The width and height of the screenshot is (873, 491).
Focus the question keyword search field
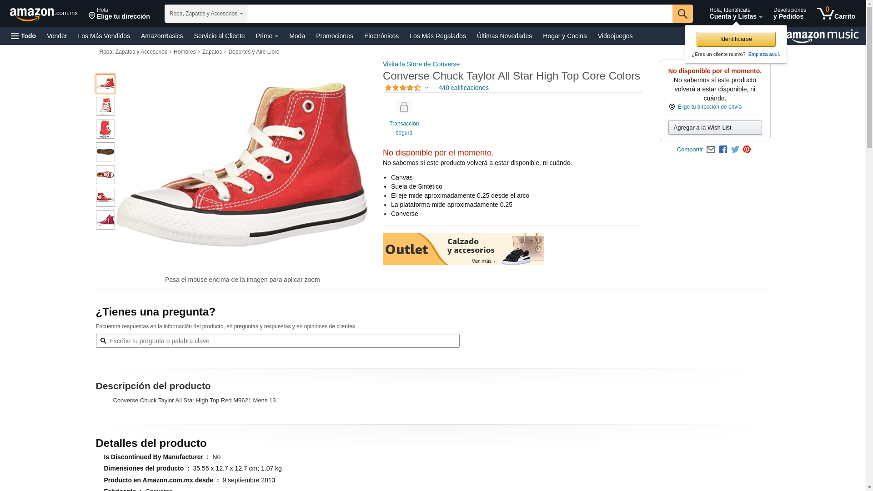(277, 341)
